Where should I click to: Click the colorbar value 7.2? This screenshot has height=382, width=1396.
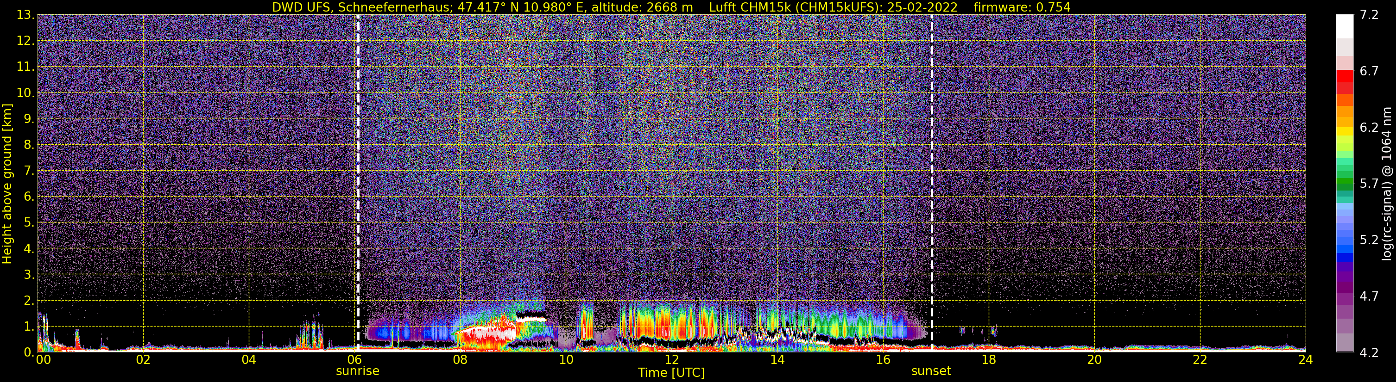[1369, 15]
